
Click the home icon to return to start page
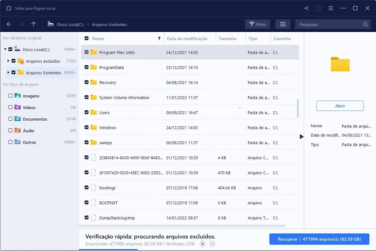pyautogui.click(x=9, y=8)
